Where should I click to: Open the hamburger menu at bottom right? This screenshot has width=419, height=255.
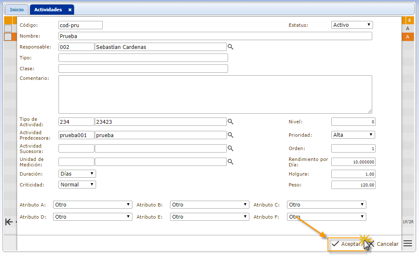coord(408,244)
